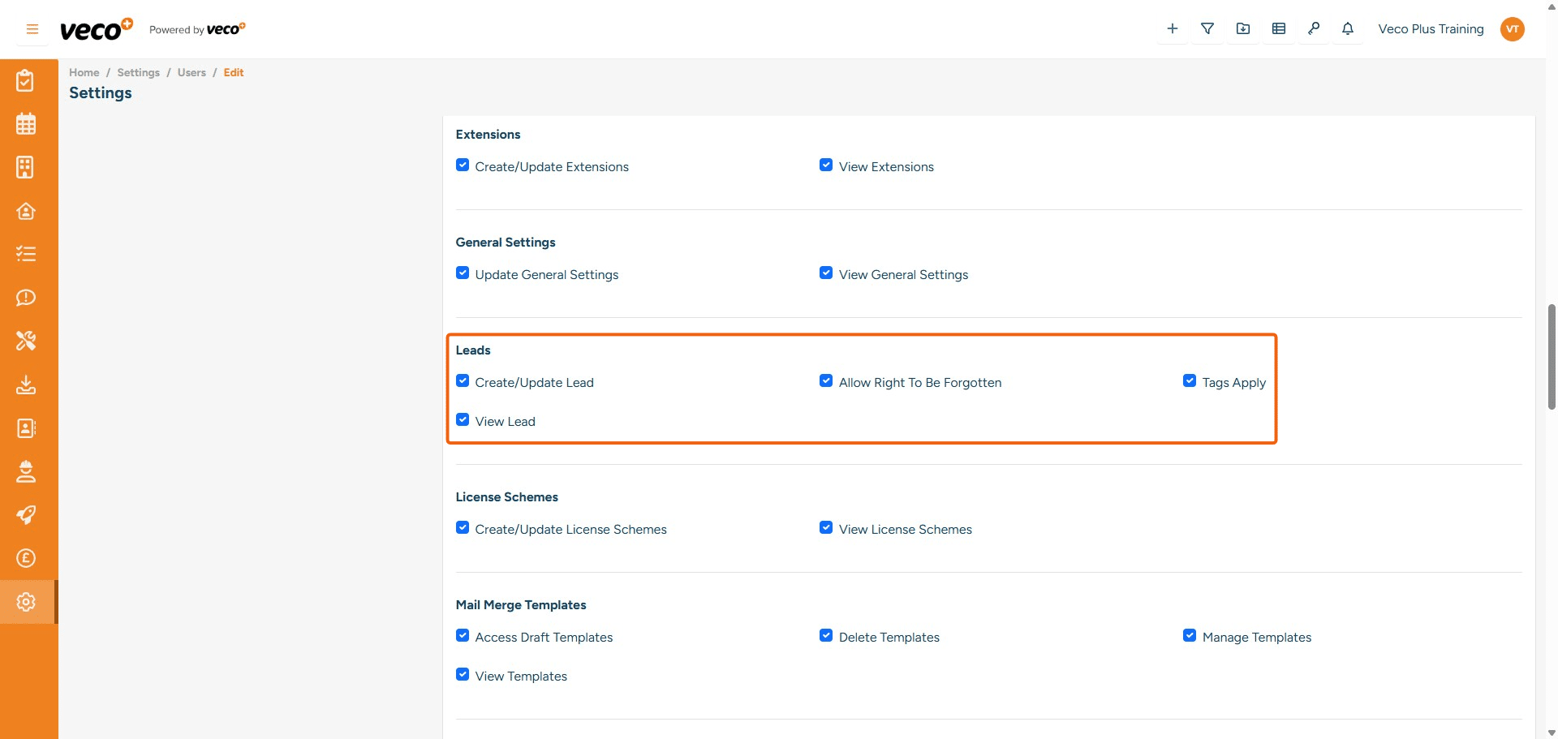Uncheck Allow Right To Be Forgotten
1558x739 pixels.
[826, 380]
